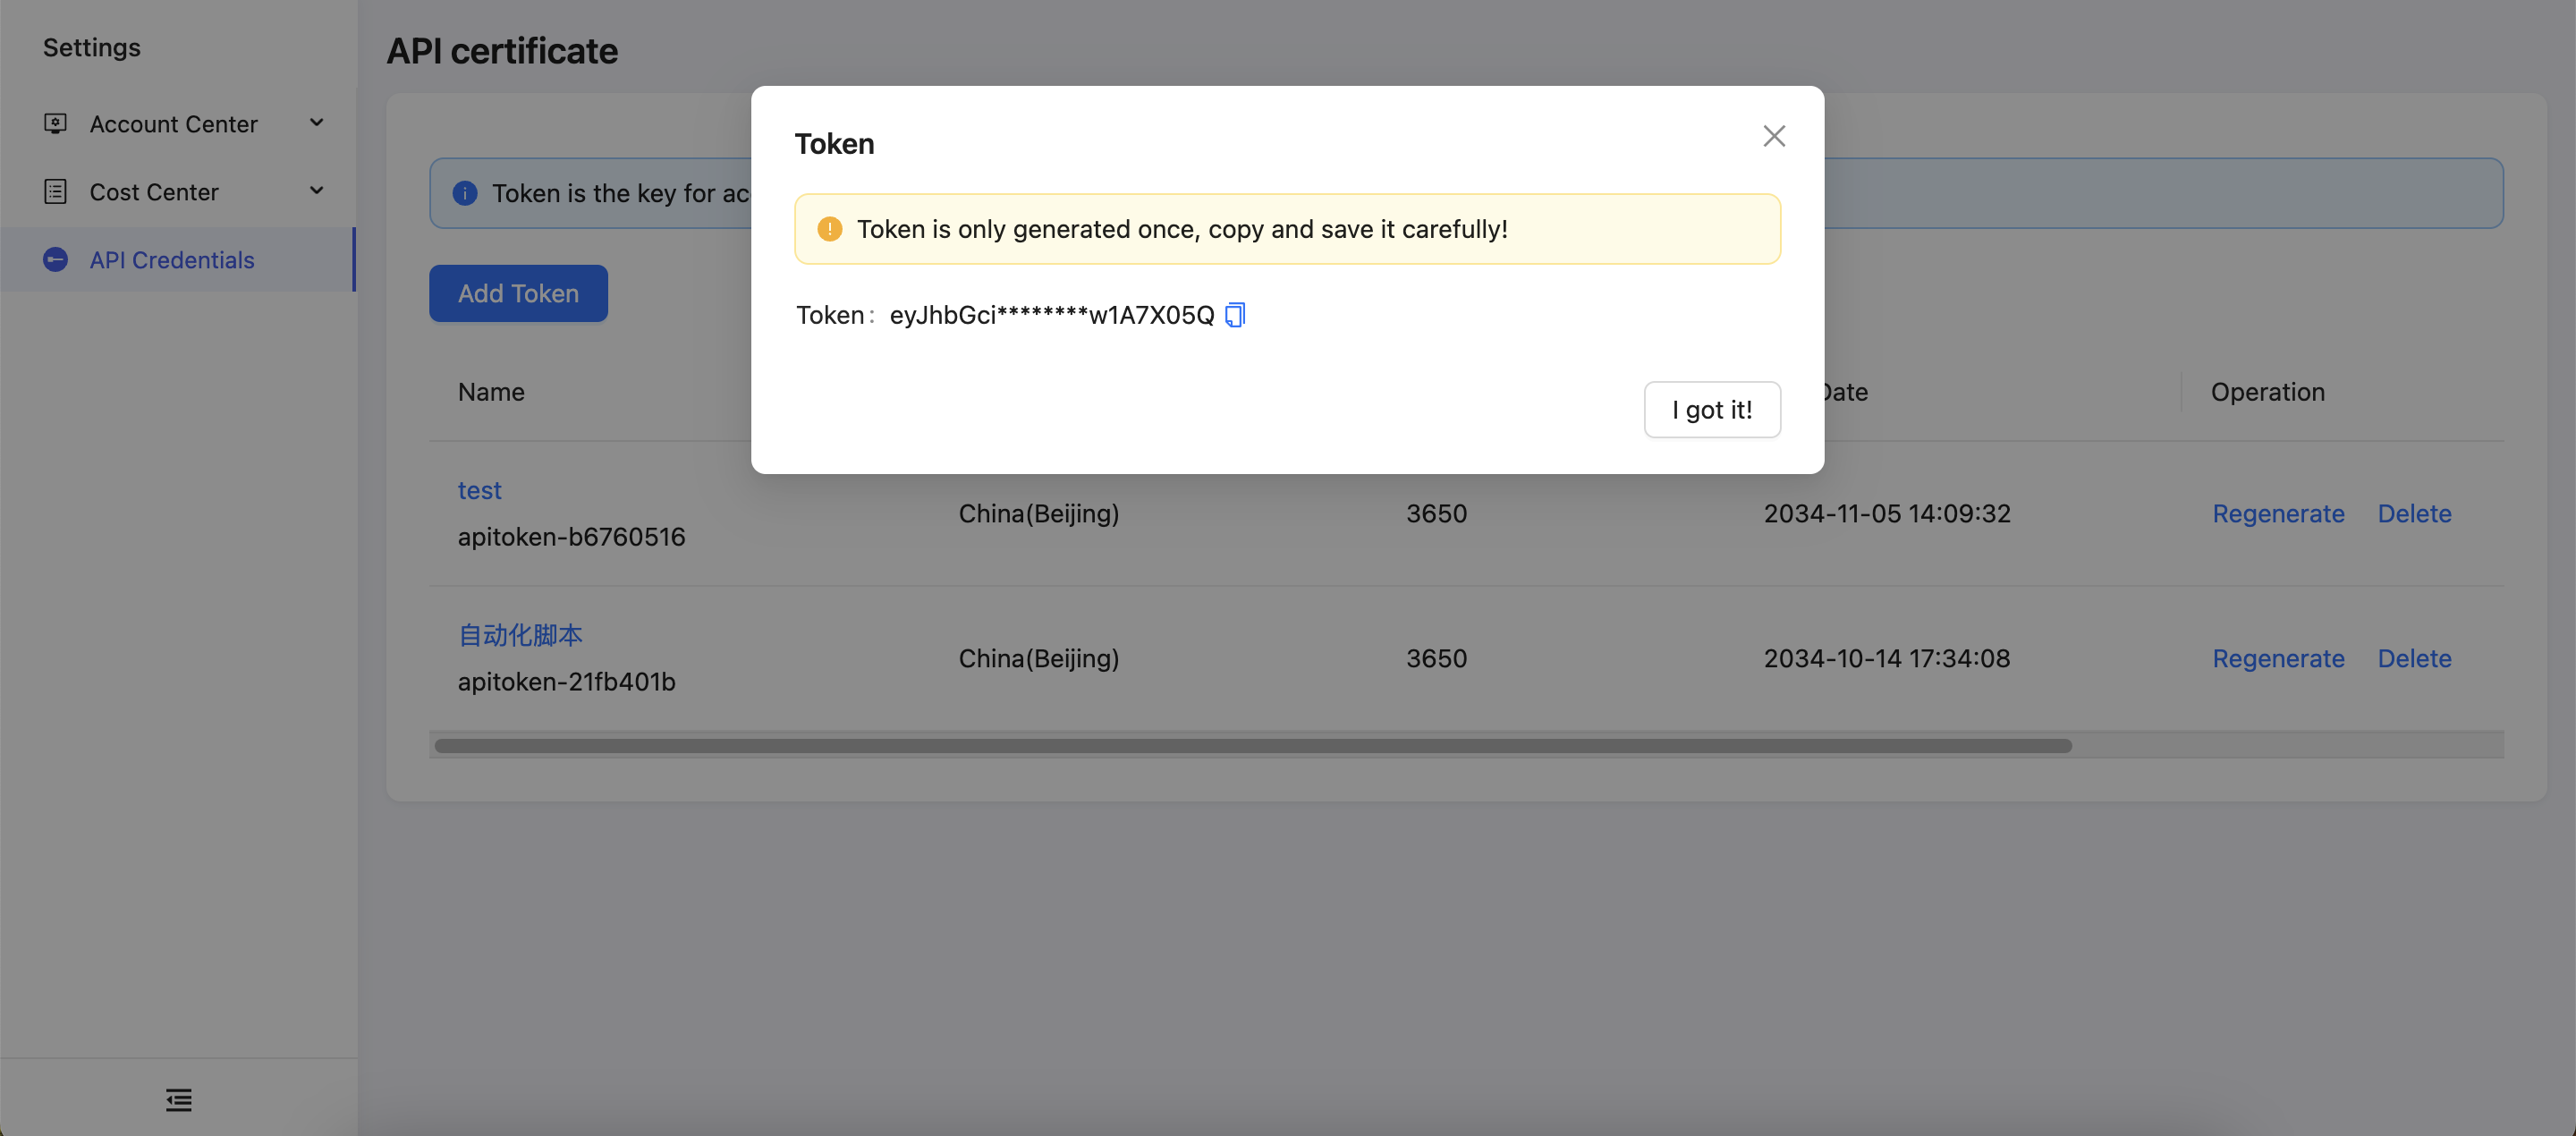Open the Account Center menu item

(x=178, y=123)
